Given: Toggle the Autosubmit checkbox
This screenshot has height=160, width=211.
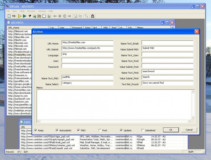Looking at the screenshot, I should click(x=57, y=130).
